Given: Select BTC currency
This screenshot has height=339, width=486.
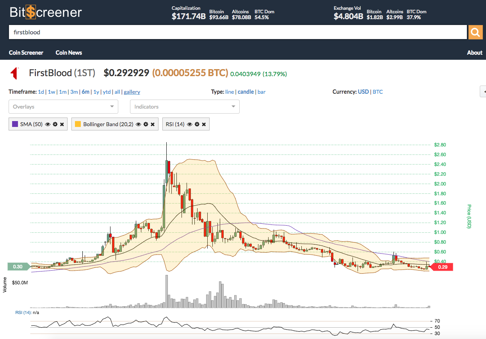Looking at the screenshot, I should tap(378, 92).
